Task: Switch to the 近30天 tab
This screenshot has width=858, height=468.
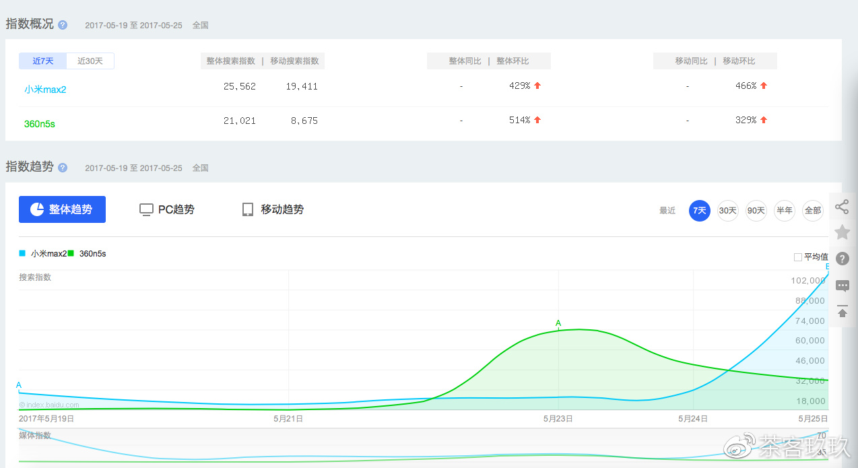Action: tap(90, 61)
